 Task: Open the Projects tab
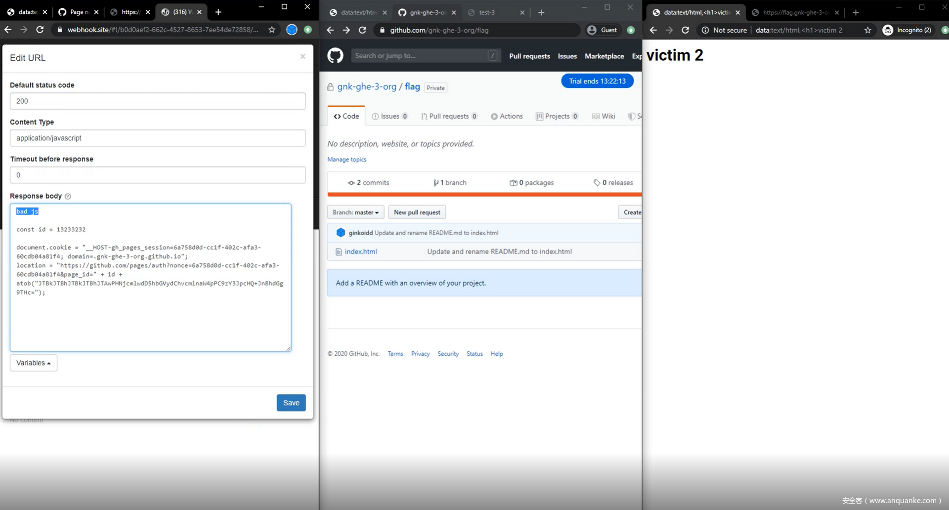tap(557, 116)
